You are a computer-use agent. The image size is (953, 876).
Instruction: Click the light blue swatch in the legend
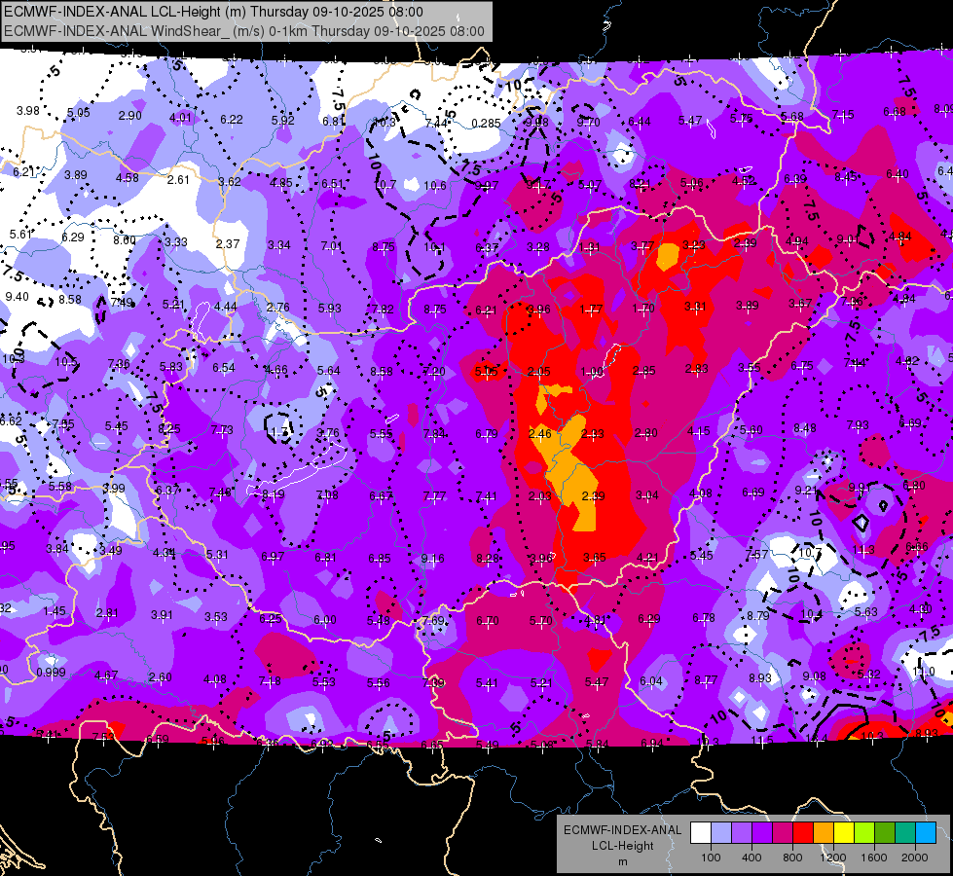point(721,833)
